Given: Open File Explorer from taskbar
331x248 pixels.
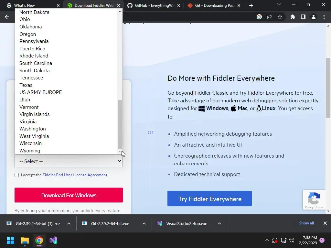Looking at the screenshot, I should (x=25, y=240).
